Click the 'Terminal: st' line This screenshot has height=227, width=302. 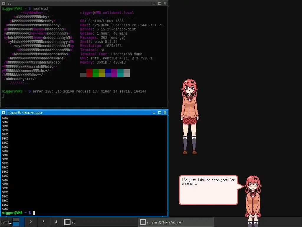(93, 50)
